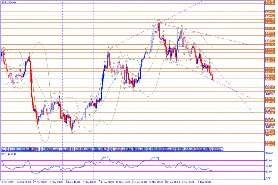Viewport: 278px width, 185px height.
Task: Select the red 12:57 event marker
Action: pos(118,149)
